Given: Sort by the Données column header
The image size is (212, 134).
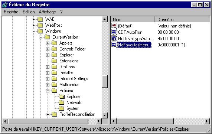Looking at the screenshot, I should [x=183, y=20].
